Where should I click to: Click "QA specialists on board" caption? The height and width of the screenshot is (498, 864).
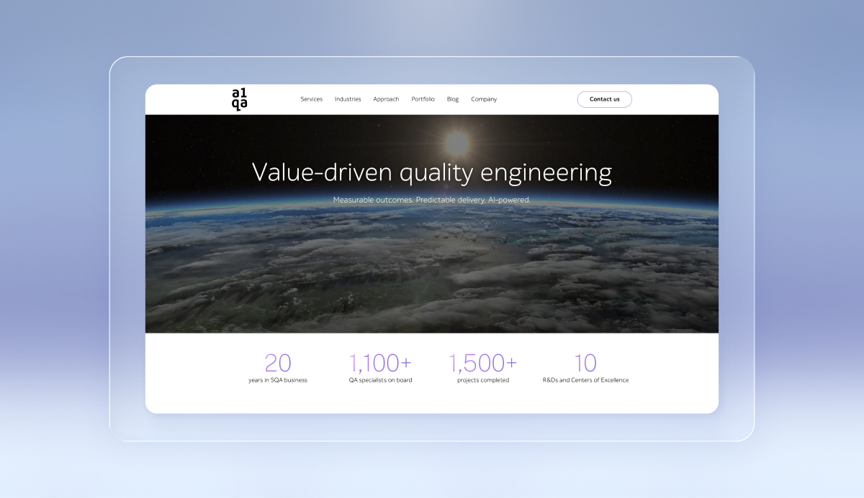pos(380,380)
